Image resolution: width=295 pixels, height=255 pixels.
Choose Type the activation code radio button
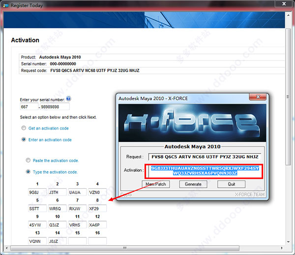pos(28,171)
